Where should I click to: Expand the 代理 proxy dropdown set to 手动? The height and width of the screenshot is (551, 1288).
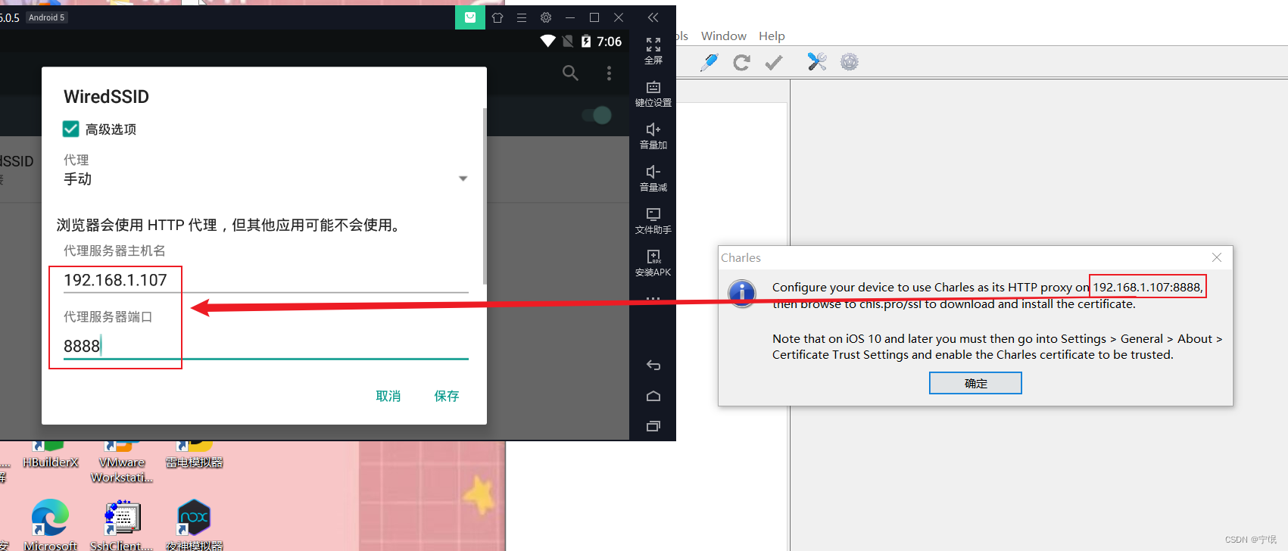coord(265,179)
